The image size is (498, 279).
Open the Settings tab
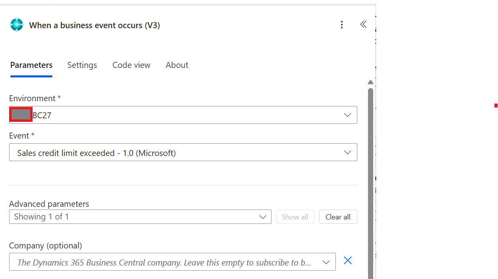click(82, 65)
